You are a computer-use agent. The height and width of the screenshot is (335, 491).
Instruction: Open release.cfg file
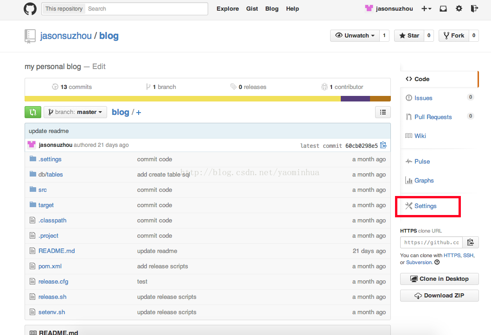(x=53, y=282)
